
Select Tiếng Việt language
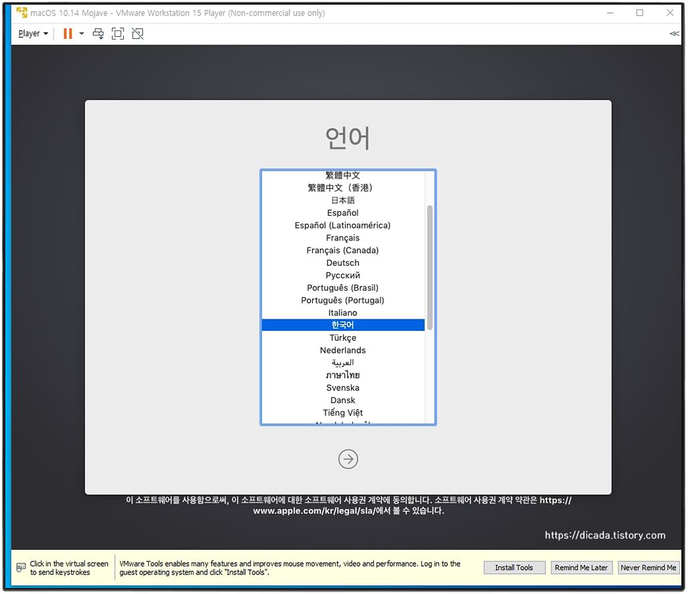point(343,413)
